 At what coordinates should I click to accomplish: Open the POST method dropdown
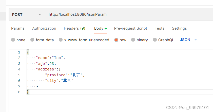(x=27, y=14)
